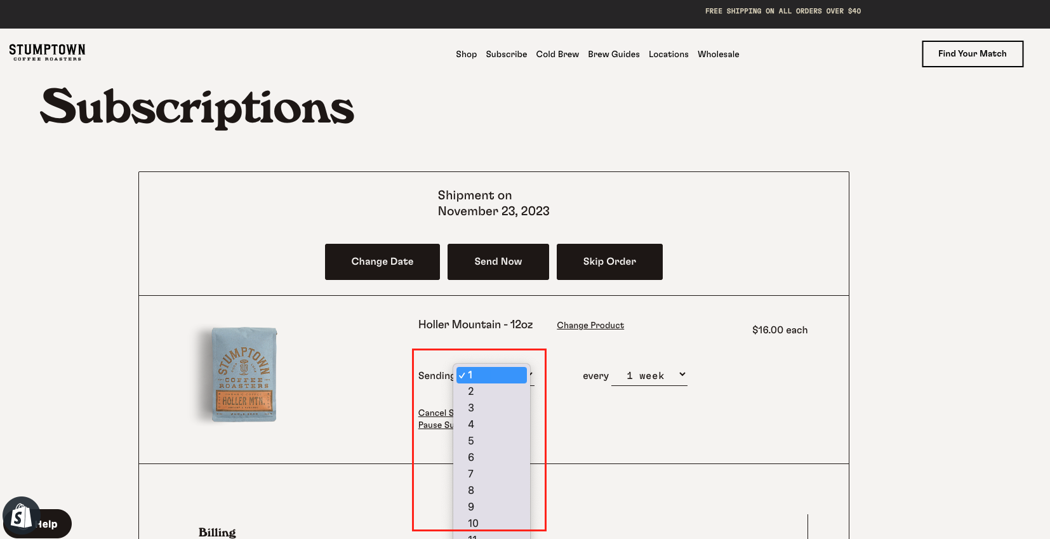Click the free shipping announcement banner text
This screenshot has width=1050, height=539.
(783, 11)
